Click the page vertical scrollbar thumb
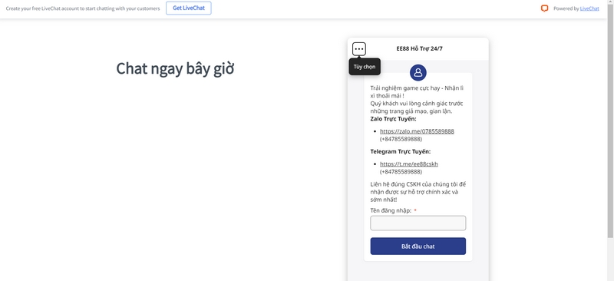Image resolution: width=614 pixels, height=281 pixels. (x=610, y=121)
